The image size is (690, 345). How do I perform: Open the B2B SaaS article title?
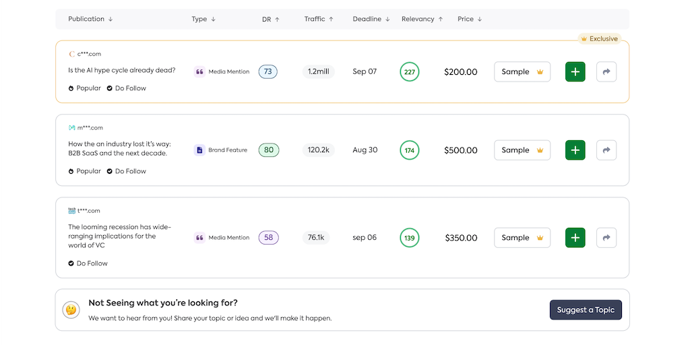pos(118,148)
